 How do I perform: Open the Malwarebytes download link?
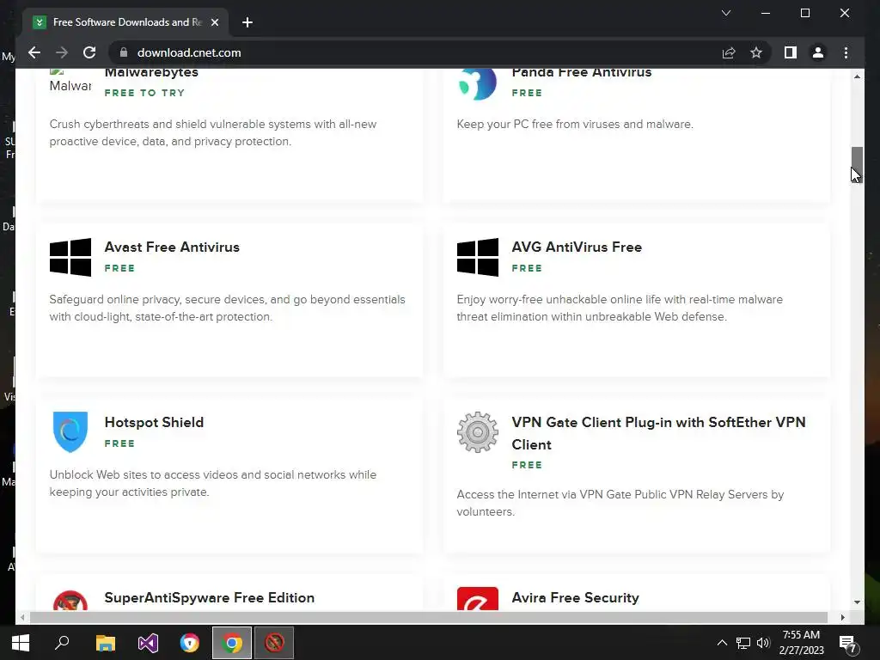pyautogui.click(x=151, y=72)
